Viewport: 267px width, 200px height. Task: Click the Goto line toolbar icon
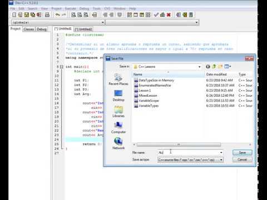pyautogui.click(x=95, y=15)
